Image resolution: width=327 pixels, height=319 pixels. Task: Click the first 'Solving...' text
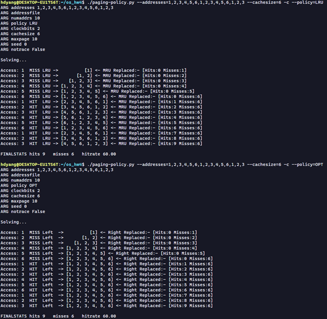tap(13, 60)
